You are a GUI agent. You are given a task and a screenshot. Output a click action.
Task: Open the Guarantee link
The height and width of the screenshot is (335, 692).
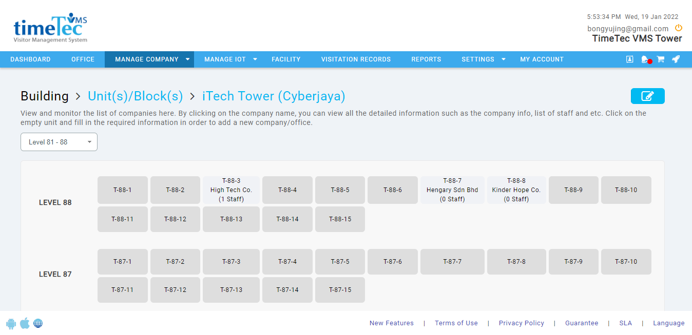(582, 323)
